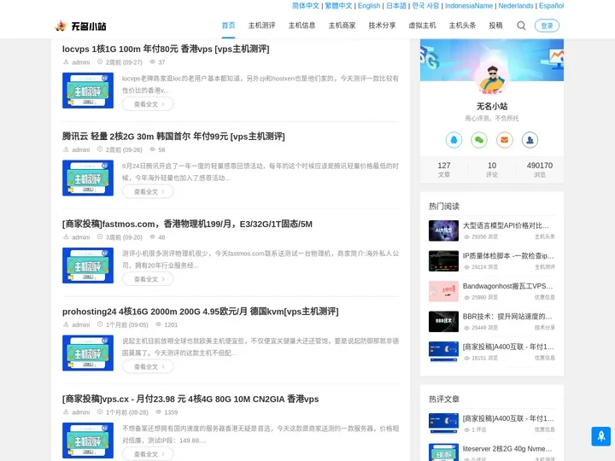Switch language to 繁體中文

pos(338,5)
